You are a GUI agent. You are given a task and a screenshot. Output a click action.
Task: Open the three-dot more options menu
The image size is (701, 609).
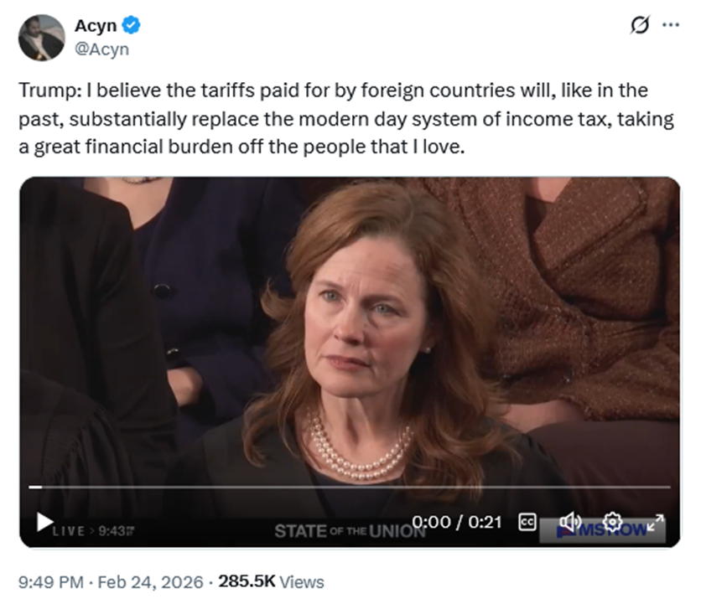tap(671, 25)
